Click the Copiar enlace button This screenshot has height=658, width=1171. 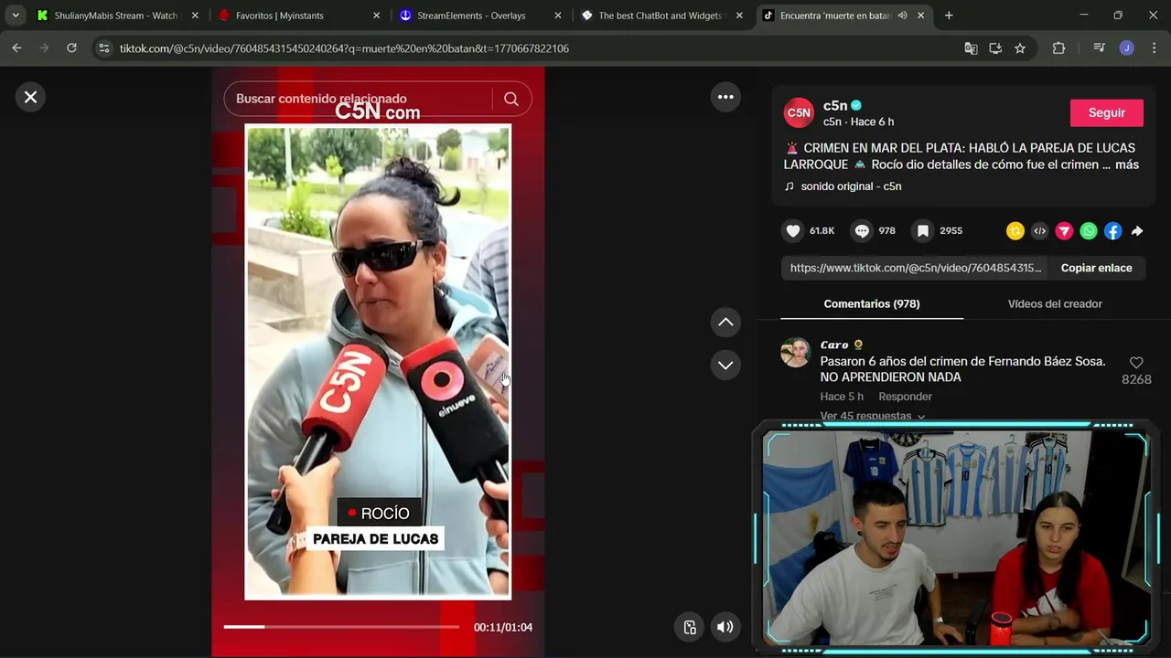point(1096,268)
